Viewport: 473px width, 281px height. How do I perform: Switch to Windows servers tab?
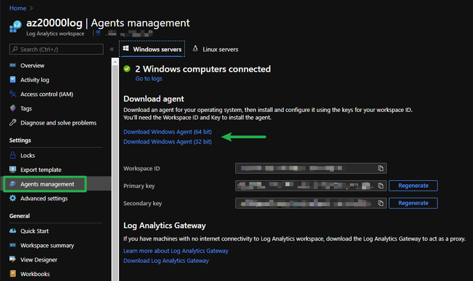coord(152,49)
